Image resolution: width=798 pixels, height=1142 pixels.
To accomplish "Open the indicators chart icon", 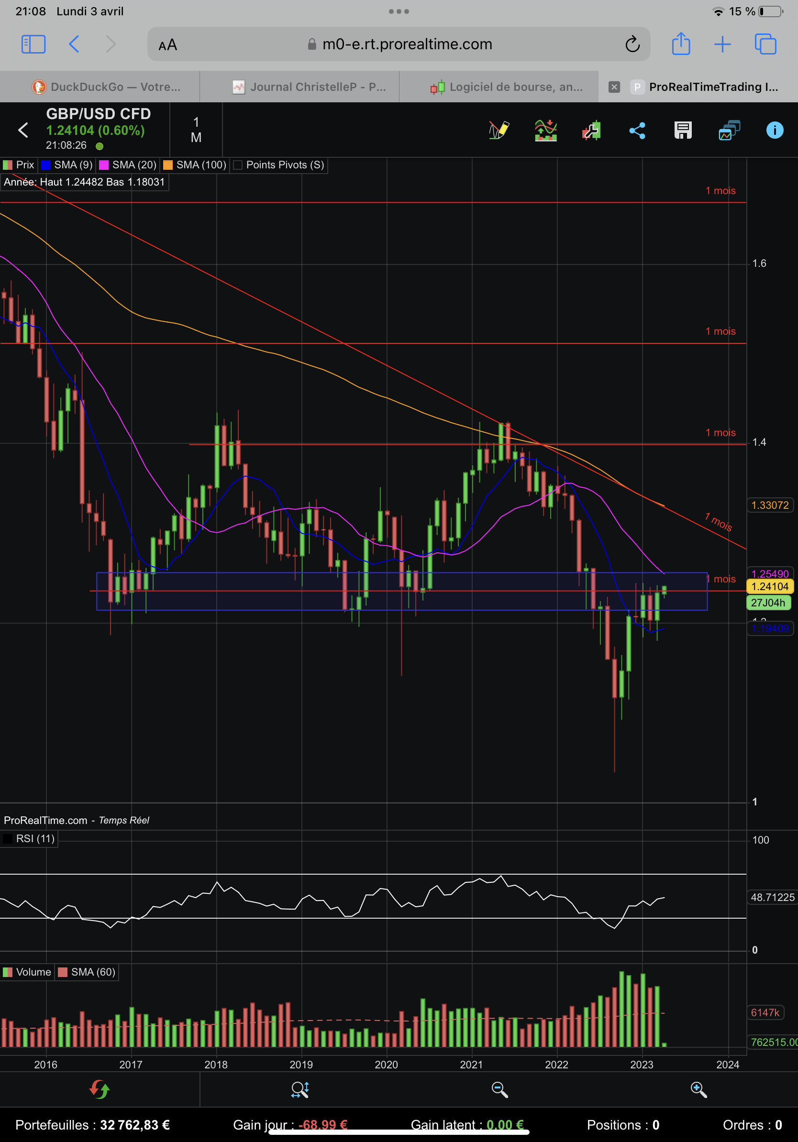I will [545, 130].
